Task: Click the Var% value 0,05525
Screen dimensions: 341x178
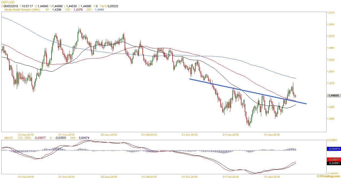Action: pos(113,6)
